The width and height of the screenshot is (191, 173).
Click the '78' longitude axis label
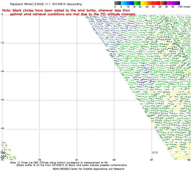pyautogui.click(x=39, y=160)
